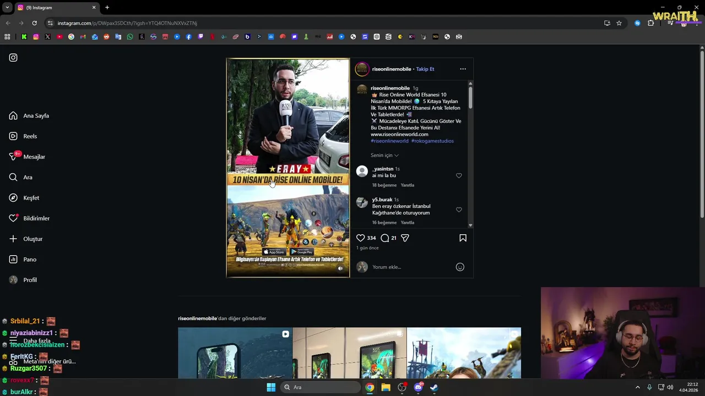The width and height of the screenshot is (705, 396).
Task: Open the Gmail bookmark
Action: pyautogui.click(x=83, y=37)
